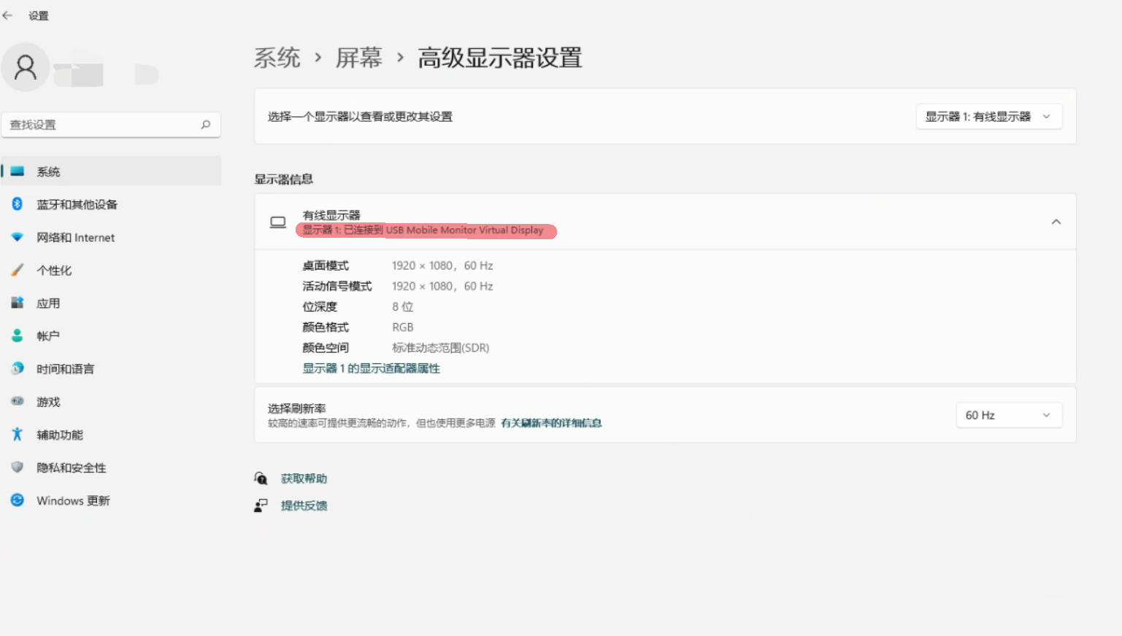
Task: Open the 应用 apps icon
Action: (18, 303)
